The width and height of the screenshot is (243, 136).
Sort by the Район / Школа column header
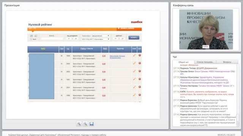tap(87, 49)
